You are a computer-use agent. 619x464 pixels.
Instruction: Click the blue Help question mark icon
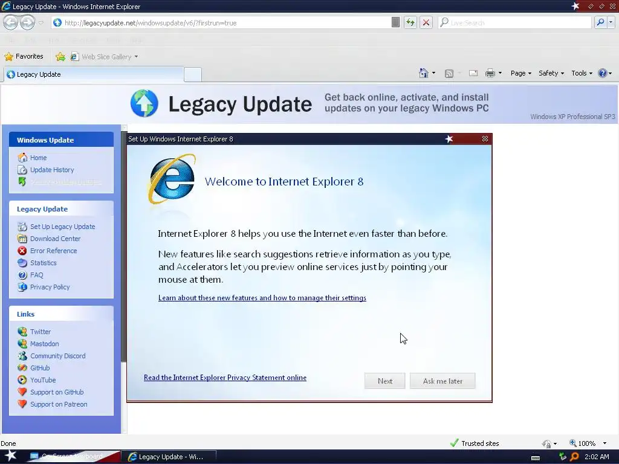[x=602, y=73]
